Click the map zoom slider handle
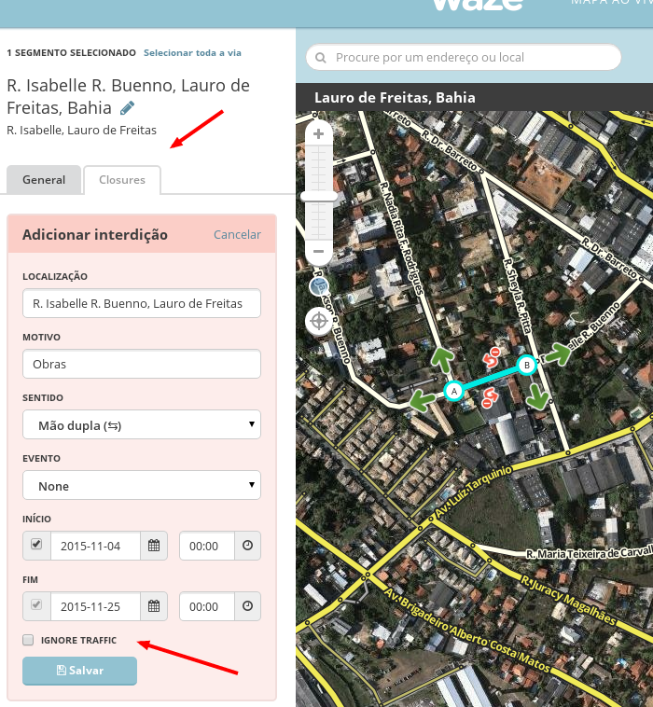This screenshot has width=653, height=707. (x=319, y=196)
